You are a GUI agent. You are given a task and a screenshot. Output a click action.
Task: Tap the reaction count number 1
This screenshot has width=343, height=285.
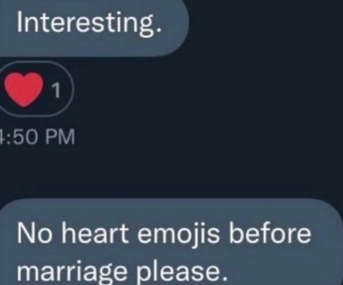[56, 91]
